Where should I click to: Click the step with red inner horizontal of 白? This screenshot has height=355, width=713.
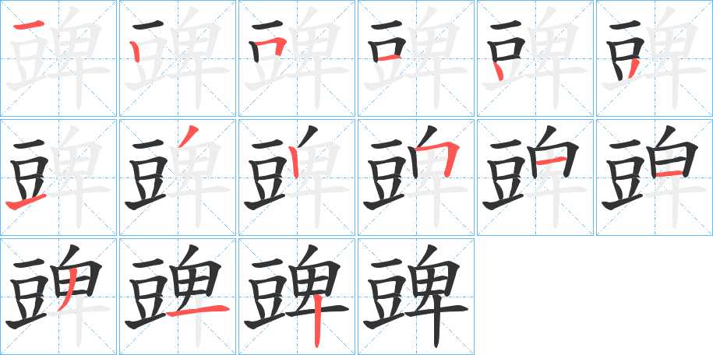(x=535, y=177)
